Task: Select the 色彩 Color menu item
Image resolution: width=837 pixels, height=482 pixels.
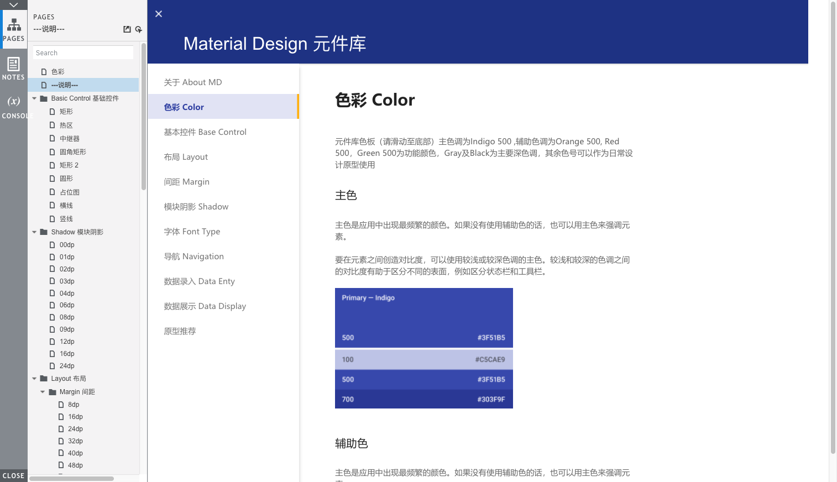Action: click(223, 107)
